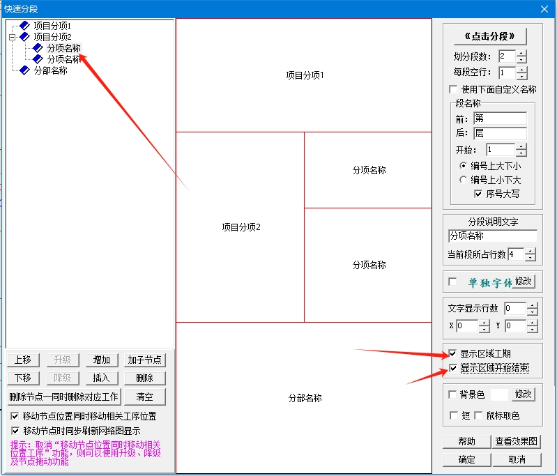Click the 分段说明文字 input field
The image size is (557, 476).
(492, 236)
